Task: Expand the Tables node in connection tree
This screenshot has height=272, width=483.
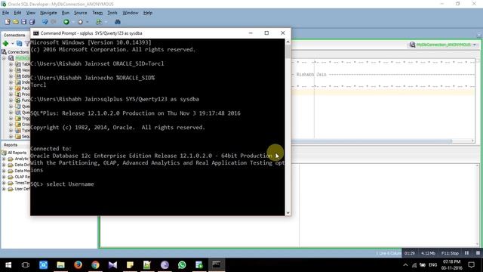Action: (x=11, y=64)
